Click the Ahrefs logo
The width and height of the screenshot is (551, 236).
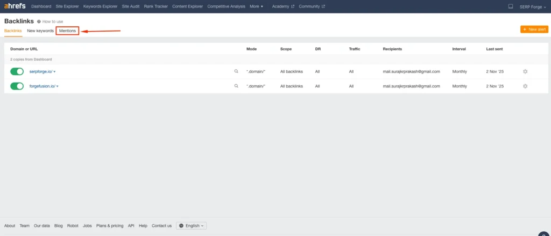[x=15, y=6]
